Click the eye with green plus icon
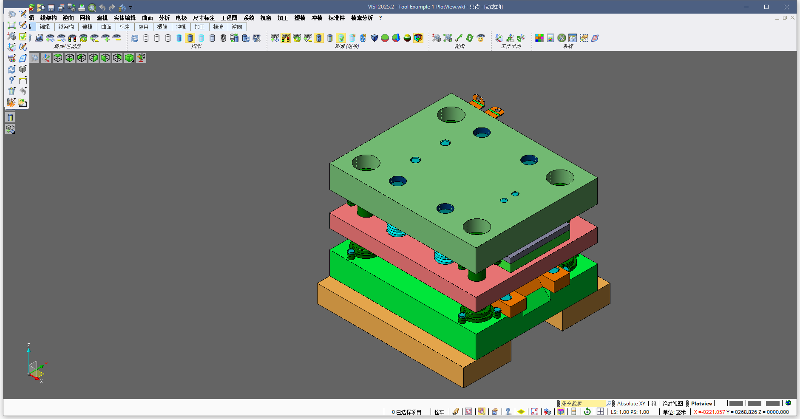Viewport: 800px width, 419px height. 105,38
